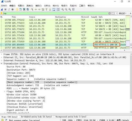
Task: Open expert information from status bar icon
Action: click(2, 120)
